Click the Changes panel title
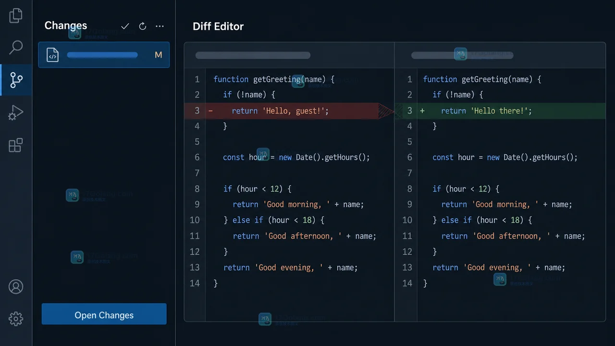Image resolution: width=615 pixels, height=346 pixels. [66, 25]
